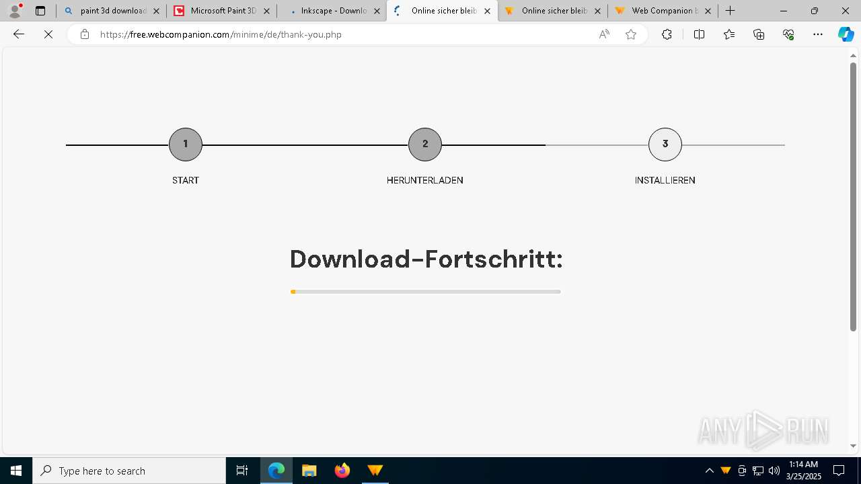Stop loading the page

coord(48,34)
